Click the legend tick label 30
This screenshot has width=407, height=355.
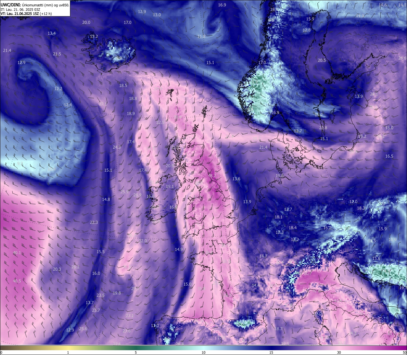click(339, 352)
